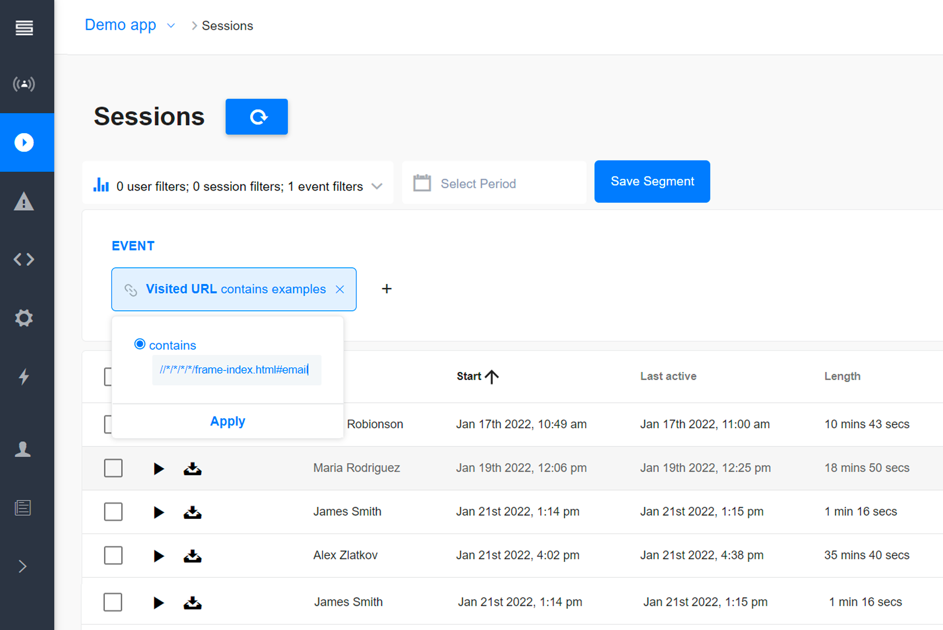This screenshot has height=630, width=943.
Task: Apply the URL contains filter
Action: [x=227, y=421]
